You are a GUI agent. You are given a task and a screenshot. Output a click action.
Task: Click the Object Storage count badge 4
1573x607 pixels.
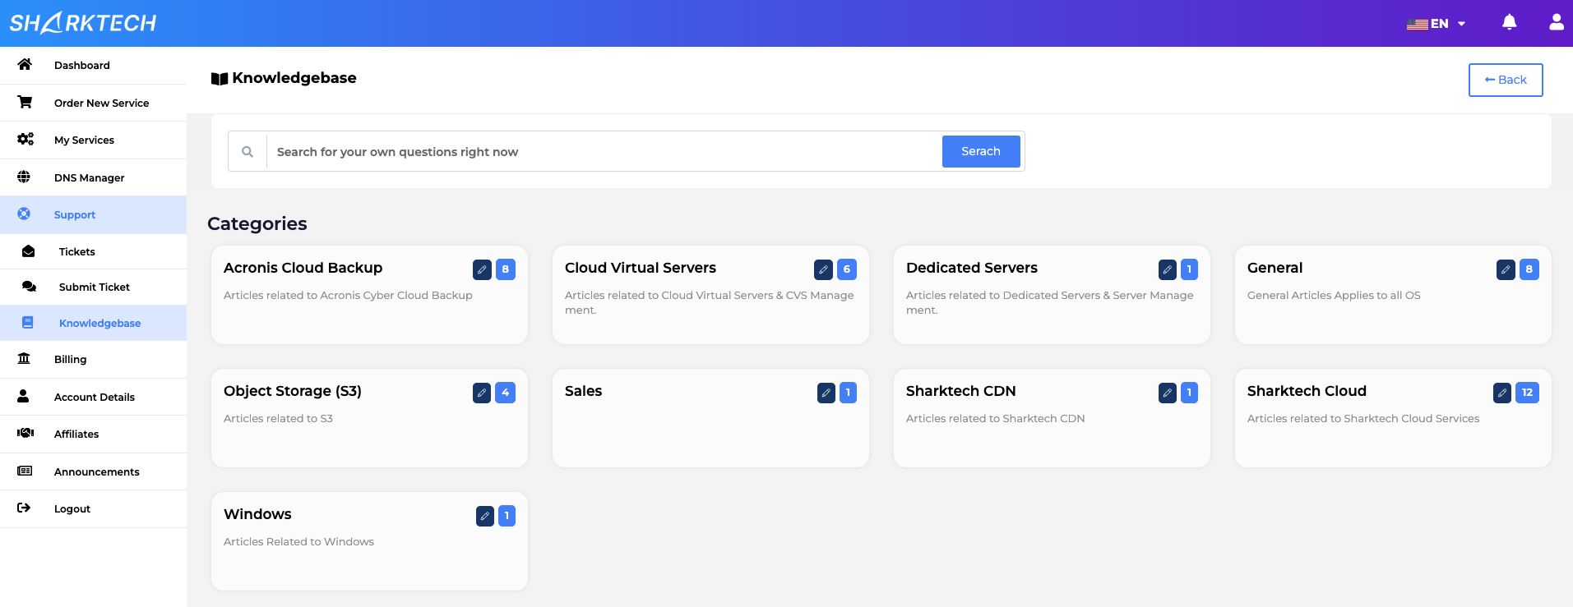(506, 393)
